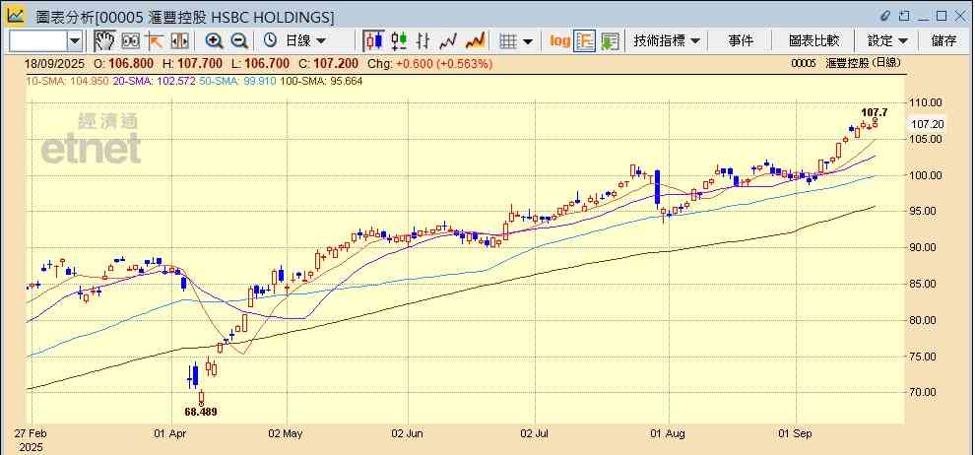The height and width of the screenshot is (455, 975).
Task: Click the 50-SMA legend label
Action: pos(238,81)
